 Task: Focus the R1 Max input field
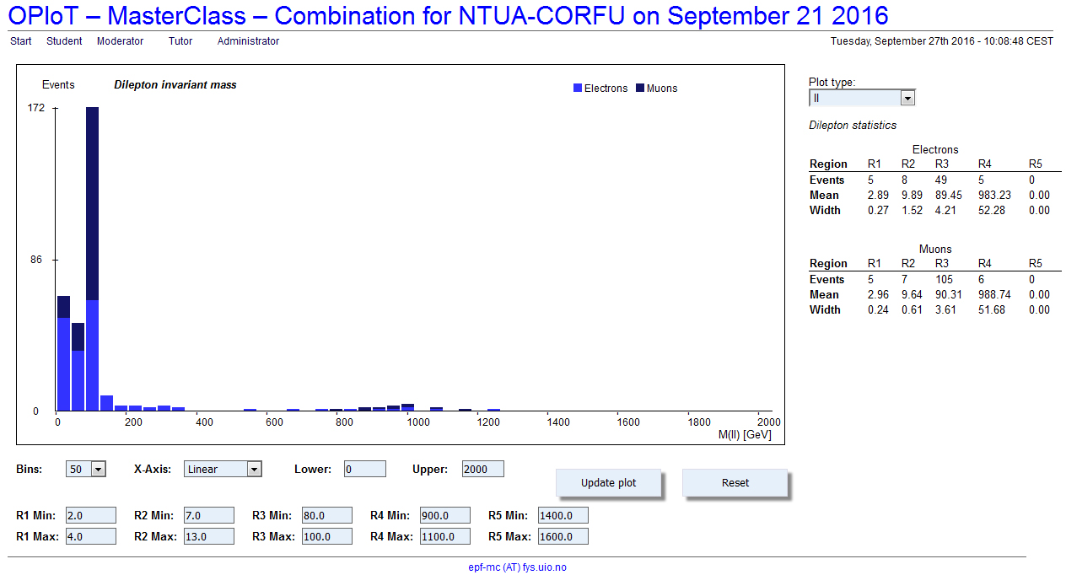91,536
